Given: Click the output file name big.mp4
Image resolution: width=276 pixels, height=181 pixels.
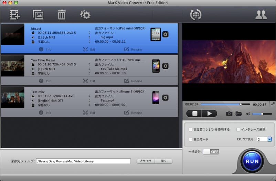Looking at the screenshot, I should point(107,37).
